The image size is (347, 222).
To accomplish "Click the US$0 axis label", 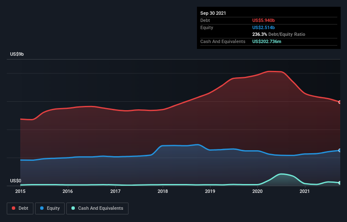I will [16, 181].
